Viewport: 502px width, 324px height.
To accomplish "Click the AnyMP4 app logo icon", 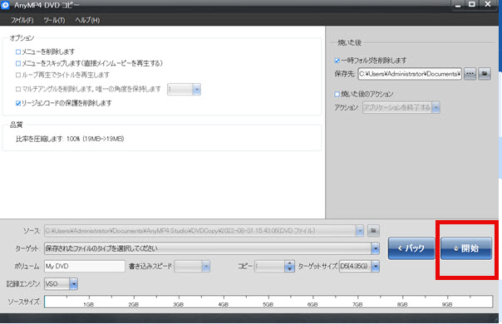I will pos(5,5).
